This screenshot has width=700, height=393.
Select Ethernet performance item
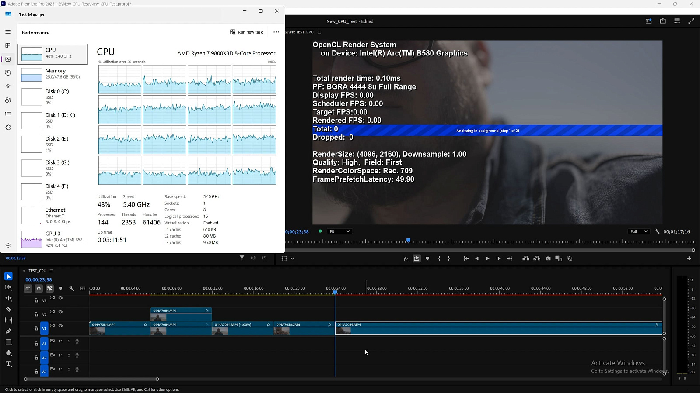tap(52, 215)
